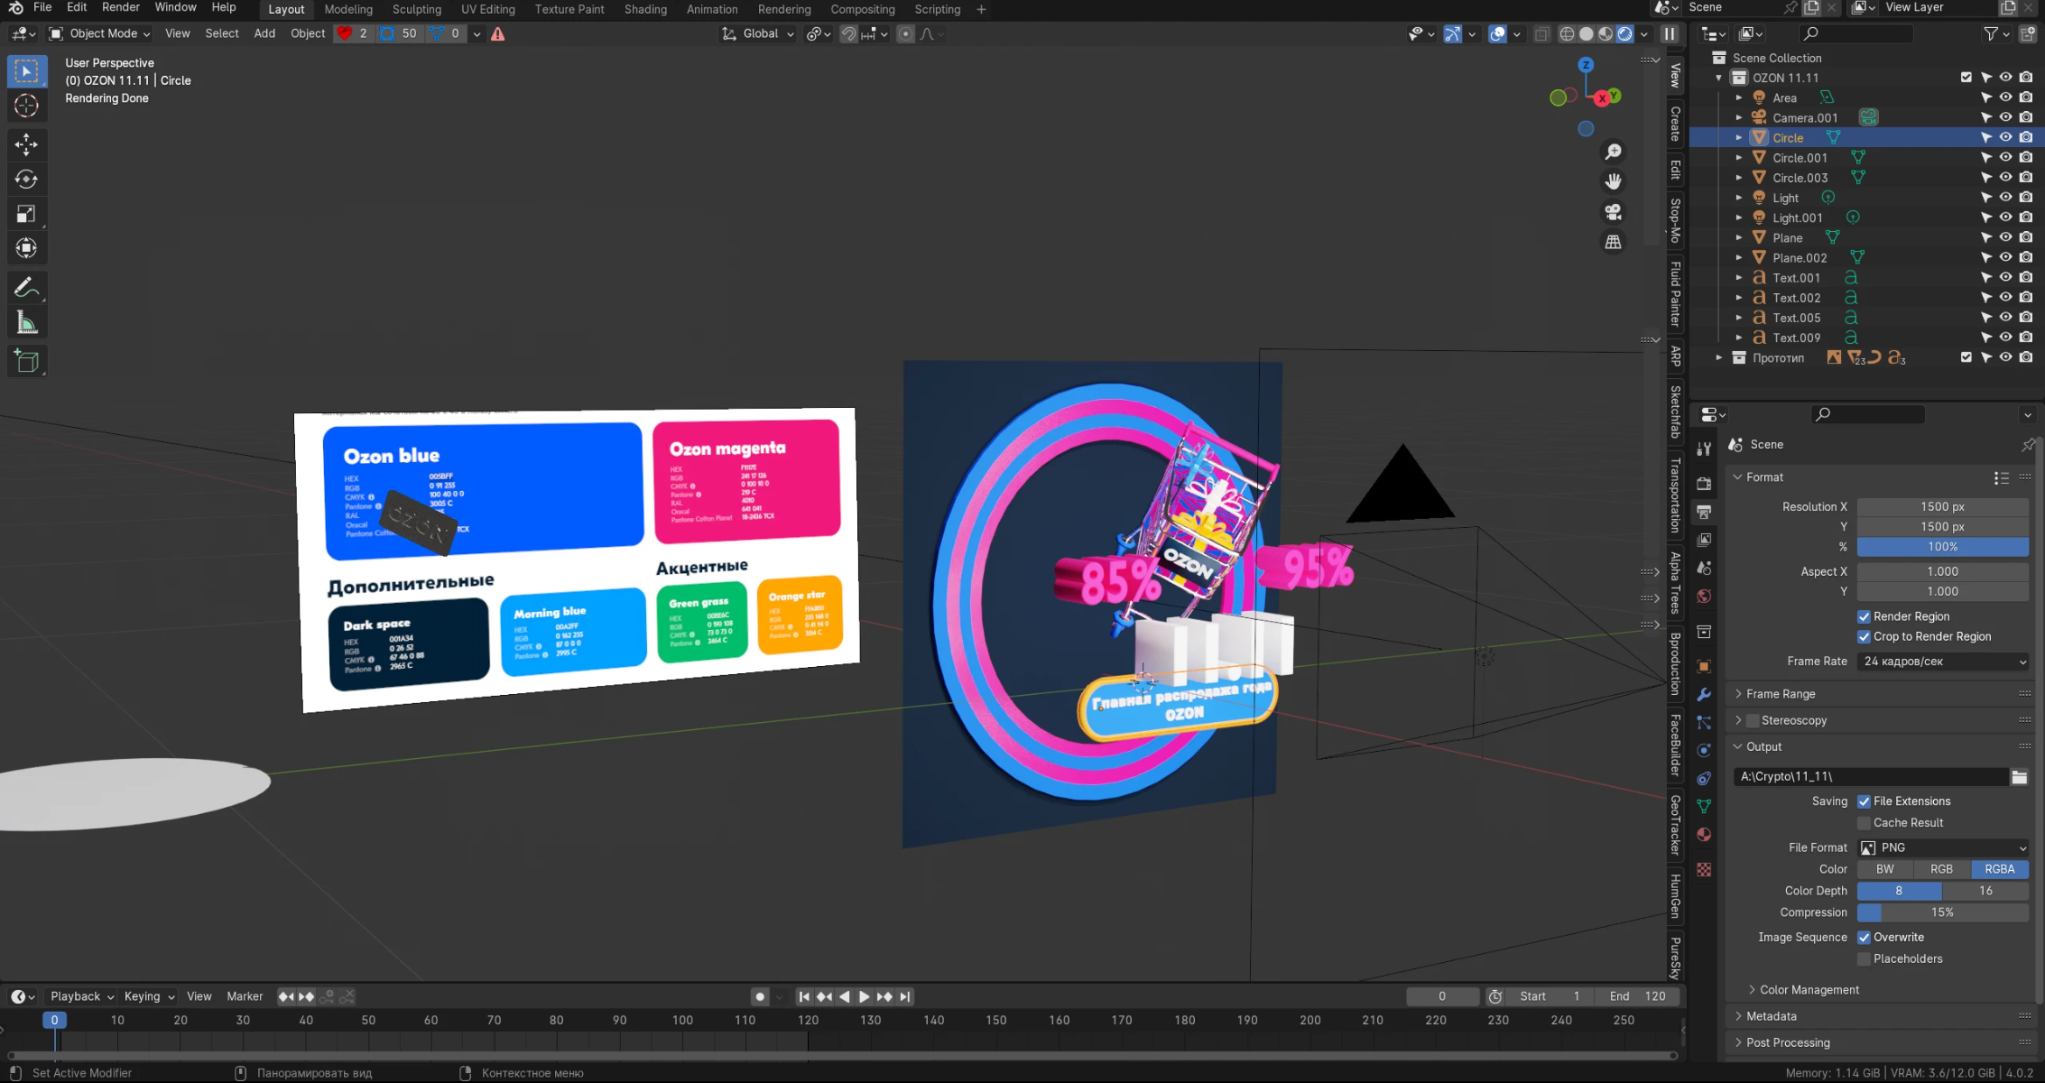Disable the Render Region checkbox
The height and width of the screenshot is (1083, 2045).
(x=1864, y=616)
